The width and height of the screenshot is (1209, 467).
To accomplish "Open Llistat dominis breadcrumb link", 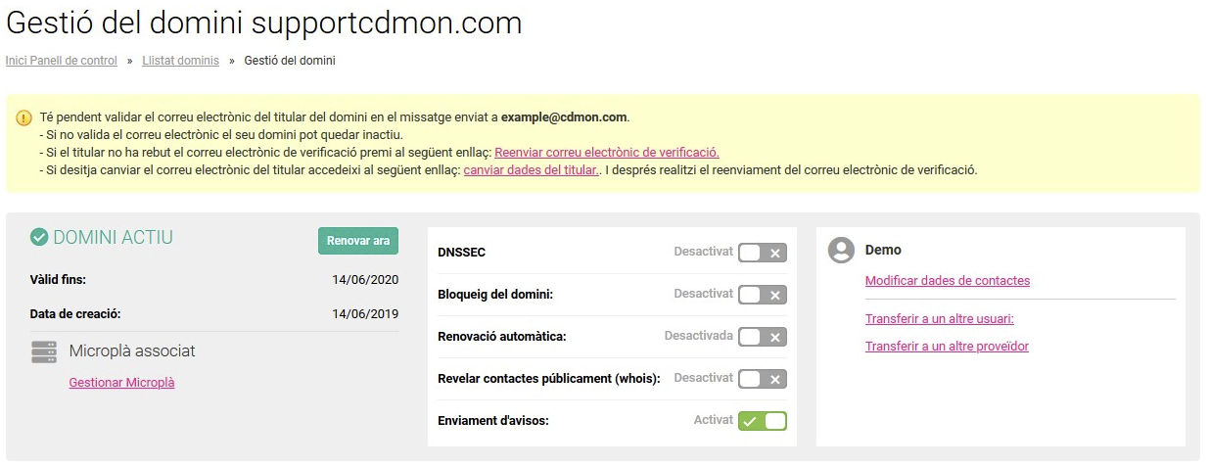I will click(x=181, y=61).
